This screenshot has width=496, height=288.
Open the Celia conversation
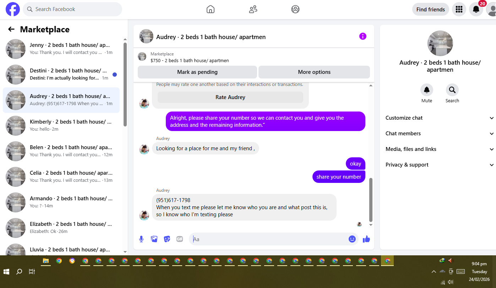(61, 177)
